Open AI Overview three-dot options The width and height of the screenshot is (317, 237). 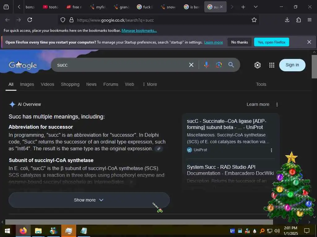[x=277, y=104]
